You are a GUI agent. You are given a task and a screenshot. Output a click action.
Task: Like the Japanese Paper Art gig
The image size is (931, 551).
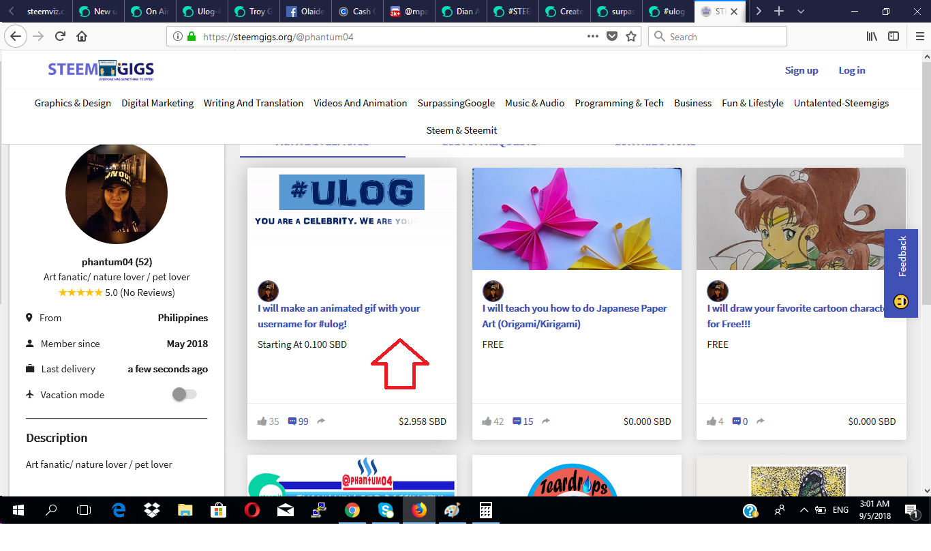click(487, 421)
